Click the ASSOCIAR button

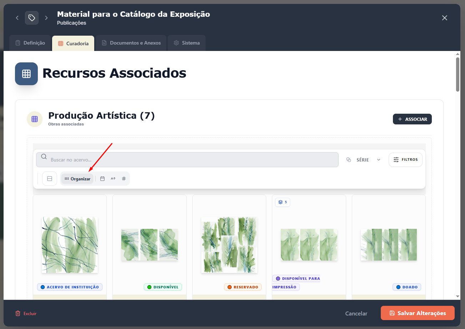[412, 119]
